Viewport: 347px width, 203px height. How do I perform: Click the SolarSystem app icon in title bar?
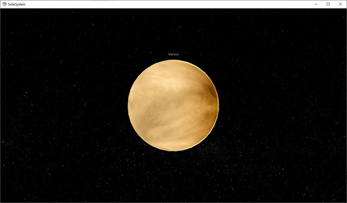(5, 4)
